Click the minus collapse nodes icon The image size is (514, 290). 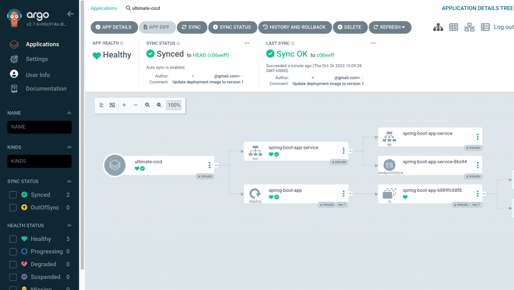click(x=136, y=105)
